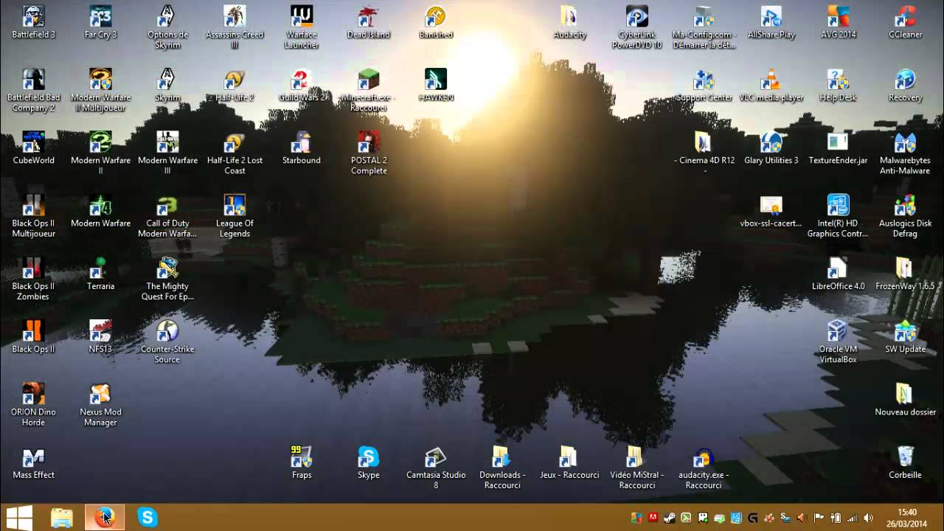The height and width of the screenshot is (531, 944).
Task: Launch Far Cry 3 from the desktop
Action: click(100, 16)
